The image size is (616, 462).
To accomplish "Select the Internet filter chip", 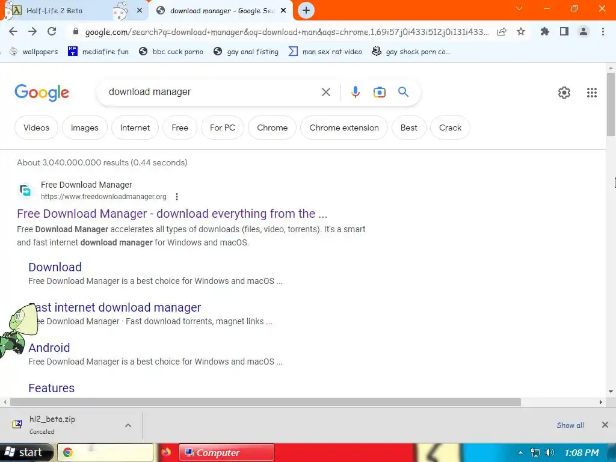I will click(135, 128).
